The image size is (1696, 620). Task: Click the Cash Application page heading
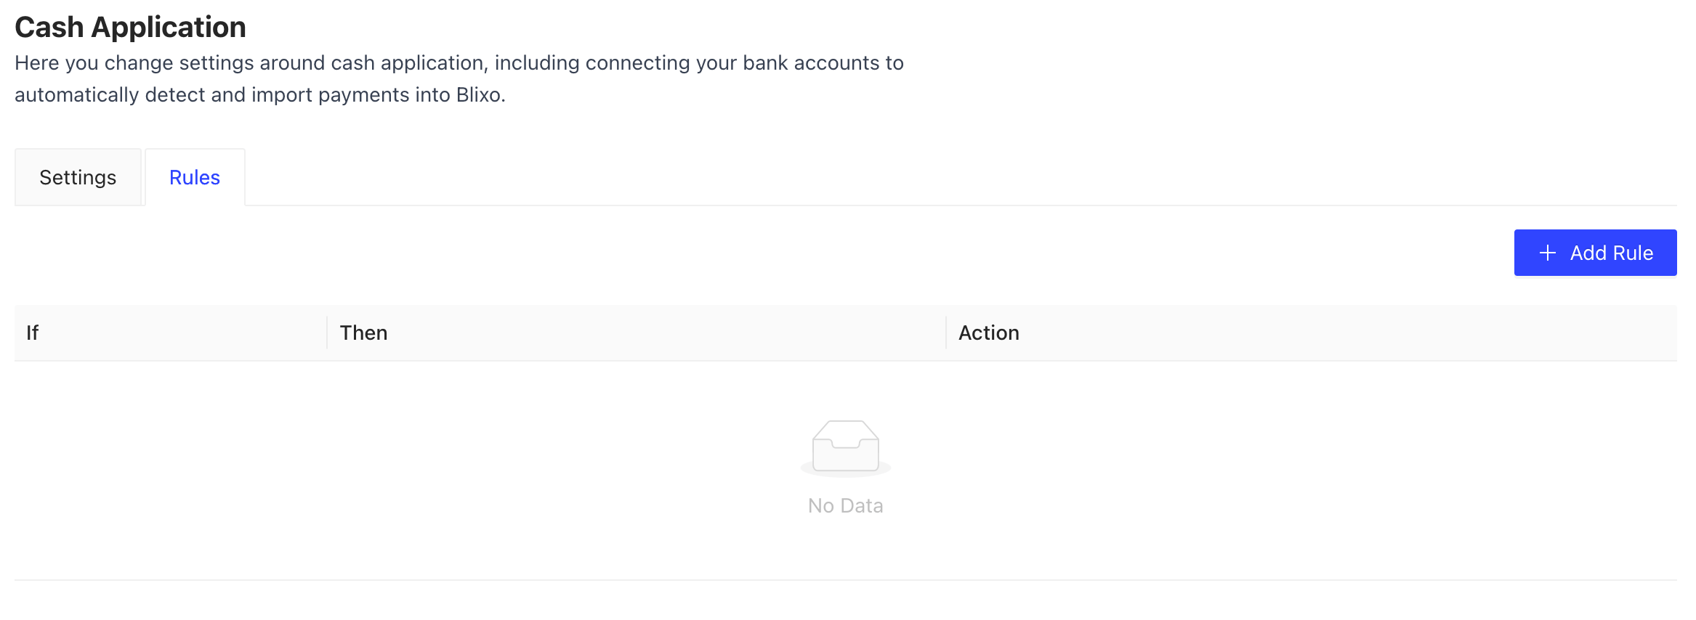(x=131, y=28)
